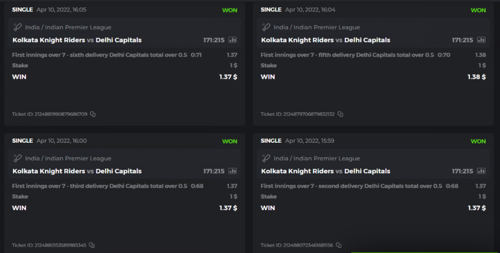This screenshot has height=253, width=500.
Task: Copy ticket ID of the third delivery bet
Action: 91,246
